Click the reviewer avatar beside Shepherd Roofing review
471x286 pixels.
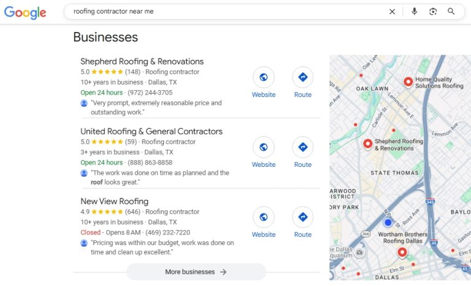84,103
